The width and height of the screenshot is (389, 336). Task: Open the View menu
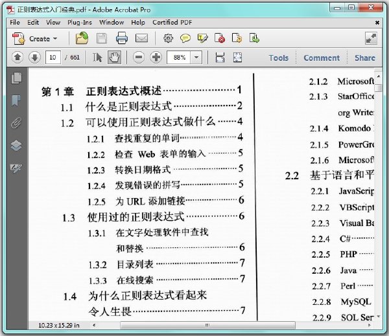pyautogui.click(x=53, y=23)
